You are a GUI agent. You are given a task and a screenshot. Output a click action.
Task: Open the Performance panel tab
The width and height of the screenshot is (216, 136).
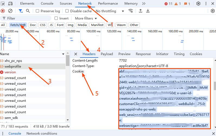point(108,4)
